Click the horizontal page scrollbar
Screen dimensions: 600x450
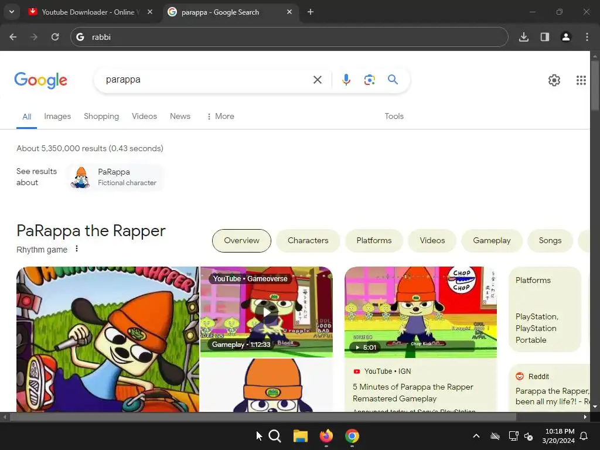click(262, 417)
